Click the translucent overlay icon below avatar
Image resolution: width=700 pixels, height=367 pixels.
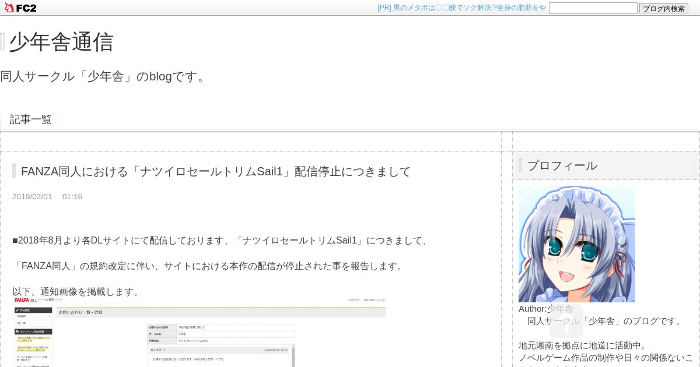point(566,320)
